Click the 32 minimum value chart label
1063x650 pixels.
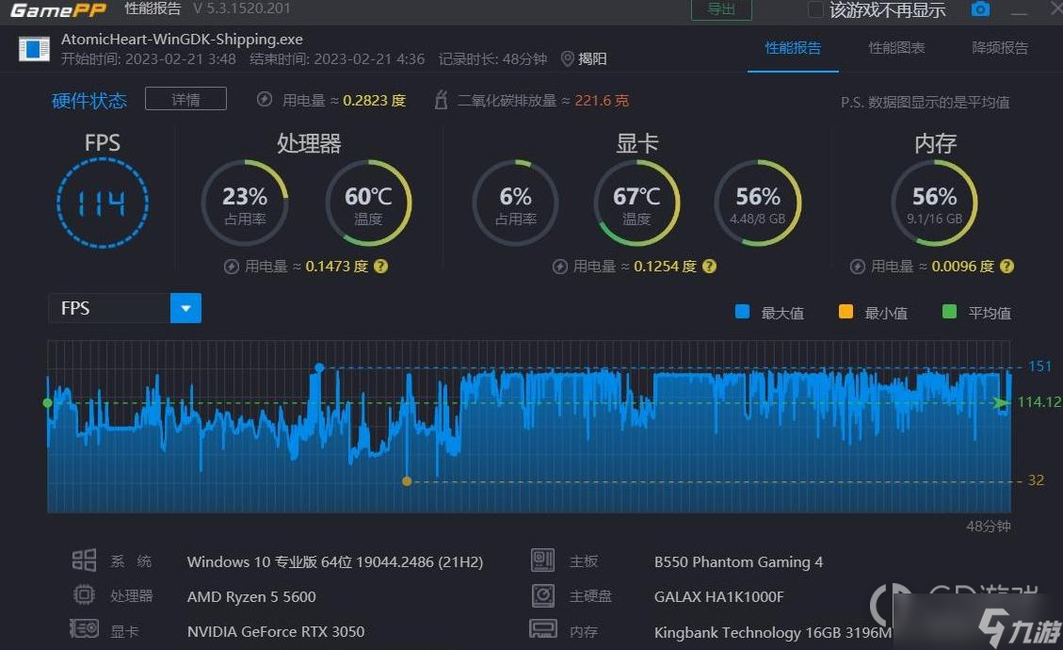click(x=1036, y=479)
